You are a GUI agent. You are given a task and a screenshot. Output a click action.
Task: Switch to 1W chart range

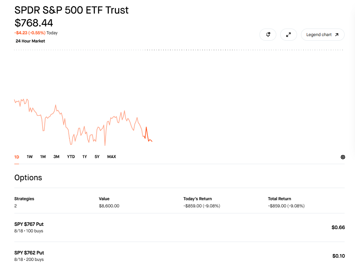[30, 157]
